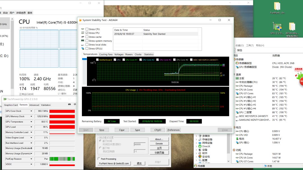The height and width of the screenshot is (170, 303).
Task: Open GPU-Z 2.9 desktop shortcut
Action: pyautogui.click(x=277, y=29)
